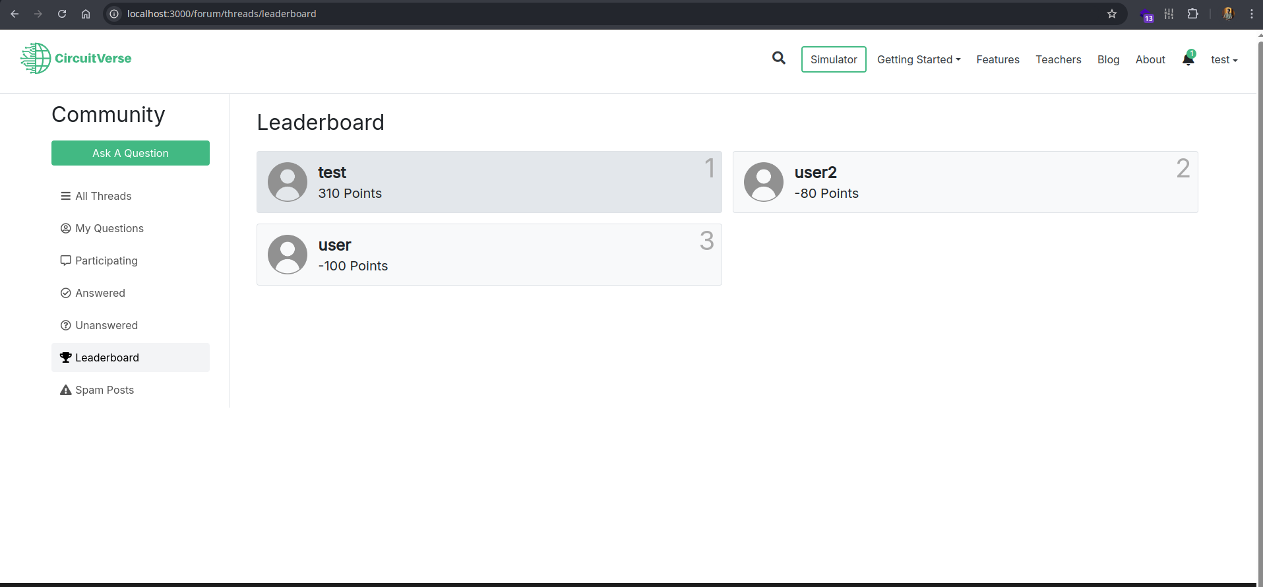Open the test user account dropdown
Screen dimensions: 1263x587
point(1223,59)
